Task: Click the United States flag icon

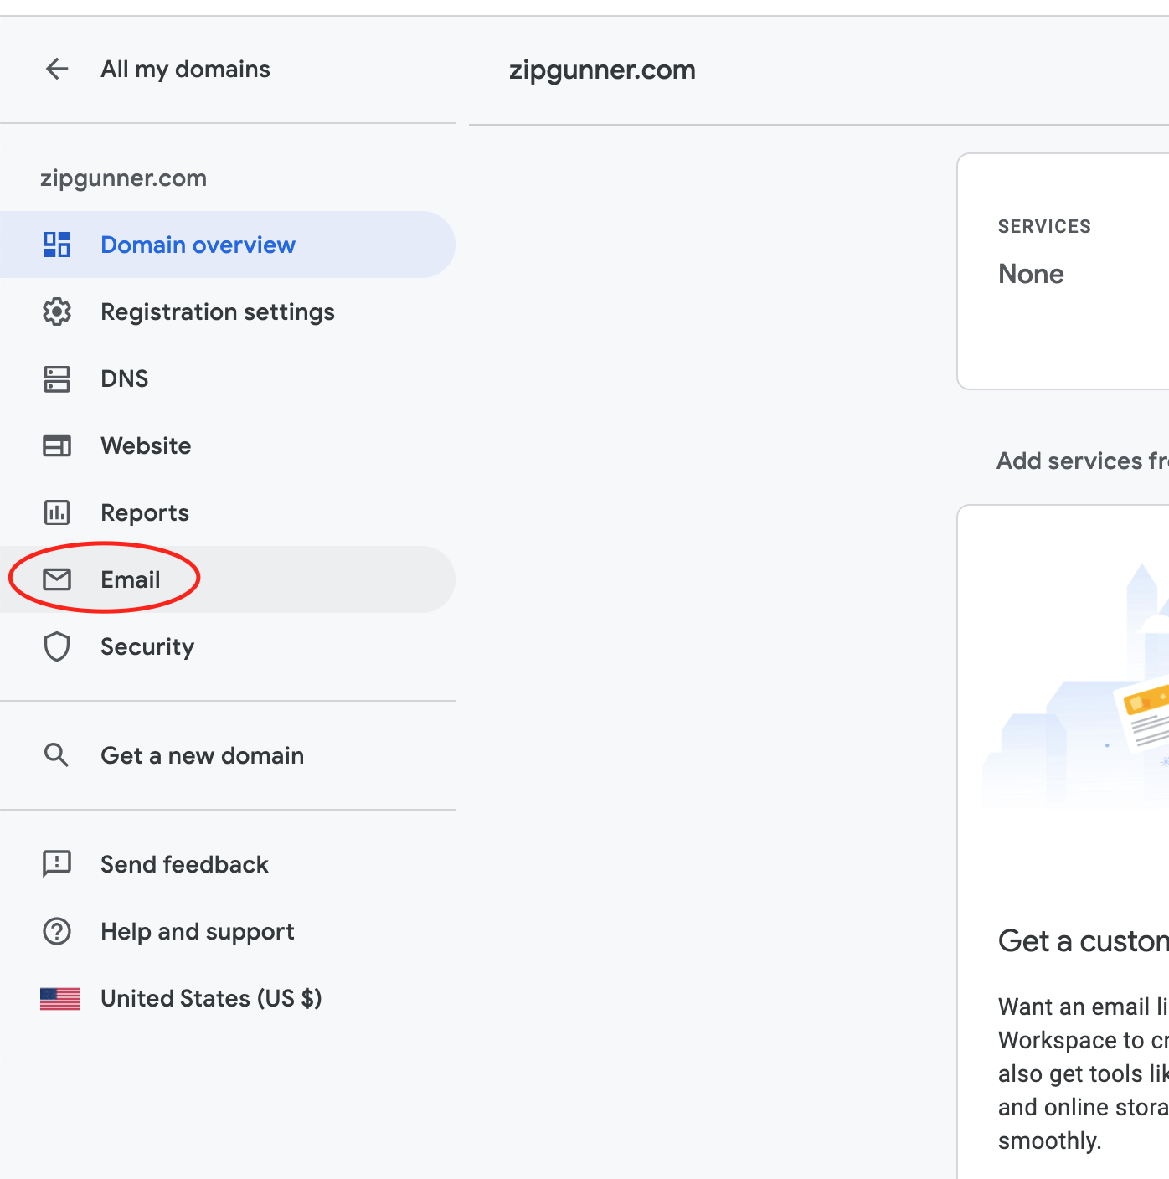Action: click(60, 998)
